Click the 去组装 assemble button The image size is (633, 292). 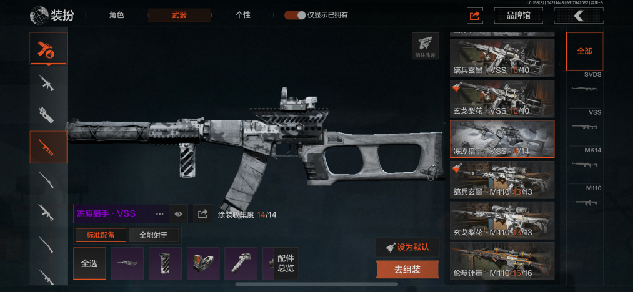click(x=407, y=270)
